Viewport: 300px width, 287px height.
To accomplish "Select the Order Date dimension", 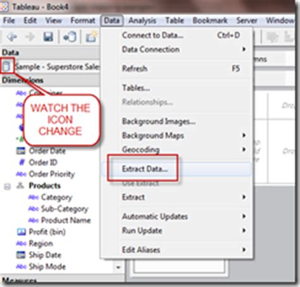I will pyautogui.click(x=47, y=151).
